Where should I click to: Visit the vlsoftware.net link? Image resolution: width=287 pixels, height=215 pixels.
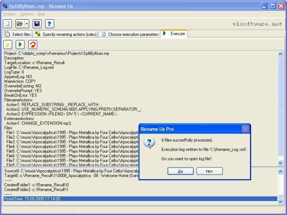click(x=257, y=24)
